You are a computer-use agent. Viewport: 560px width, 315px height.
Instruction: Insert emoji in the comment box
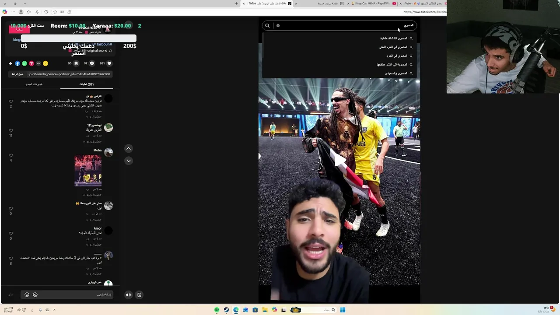tap(27, 295)
